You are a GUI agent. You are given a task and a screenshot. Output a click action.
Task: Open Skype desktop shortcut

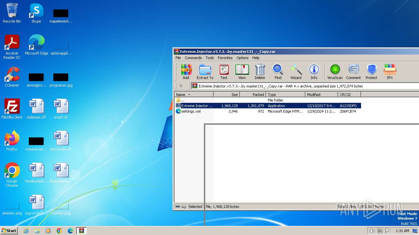click(x=36, y=13)
